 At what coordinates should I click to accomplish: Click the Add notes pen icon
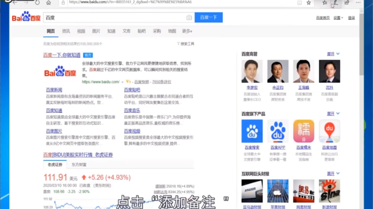[335, 3]
